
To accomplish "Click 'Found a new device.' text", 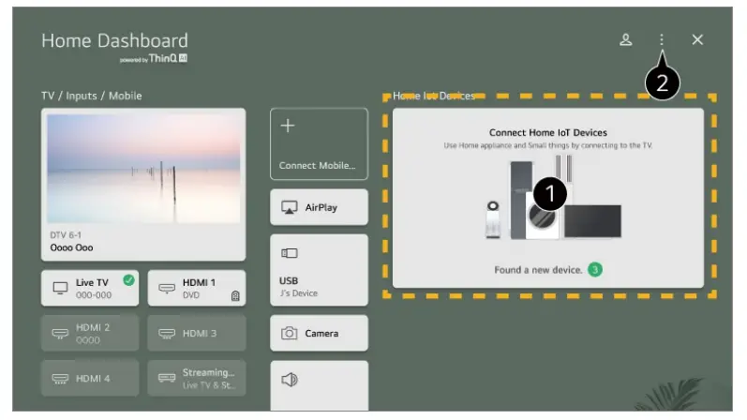I will tap(538, 270).
